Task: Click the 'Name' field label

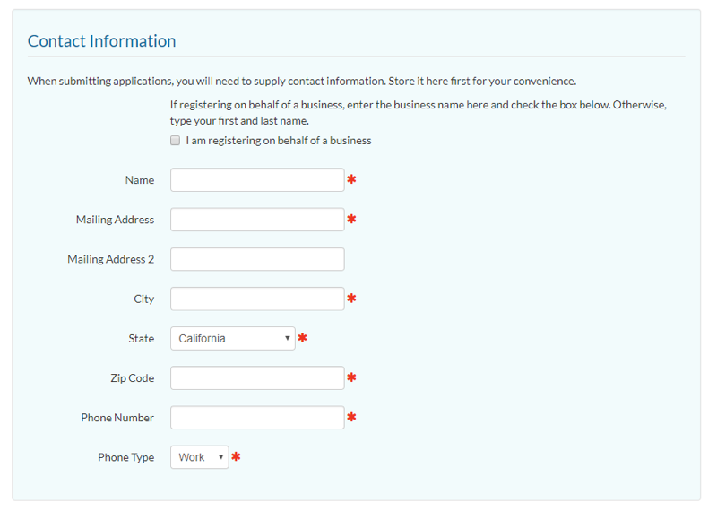Action: [140, 180]
